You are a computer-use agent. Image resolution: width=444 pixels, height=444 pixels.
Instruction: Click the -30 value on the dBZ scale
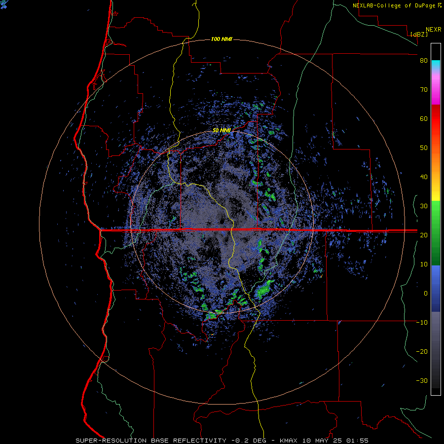(x=422, y=380)
